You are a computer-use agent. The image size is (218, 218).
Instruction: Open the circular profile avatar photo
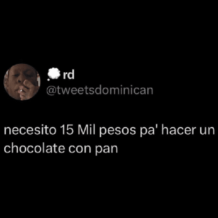[22, 82]
